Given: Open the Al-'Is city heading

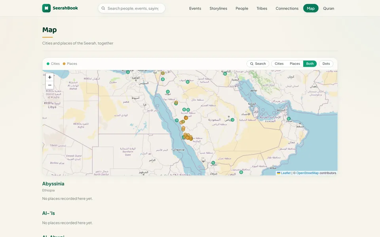Looking at the screenshot, I should [x=48, y=213].
